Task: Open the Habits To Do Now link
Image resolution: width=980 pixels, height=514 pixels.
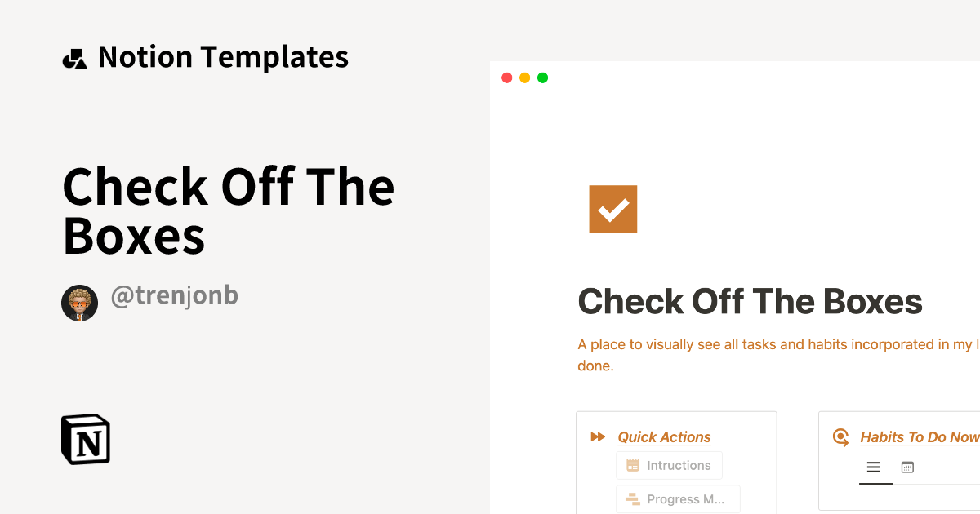Action: click(920, 437)
